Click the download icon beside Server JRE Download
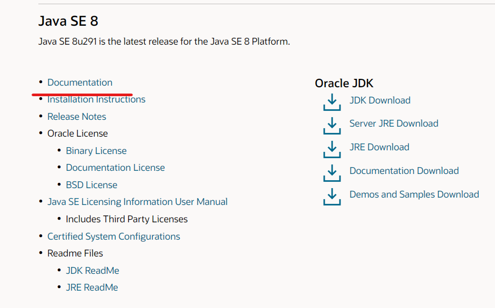 click(332, 126)
